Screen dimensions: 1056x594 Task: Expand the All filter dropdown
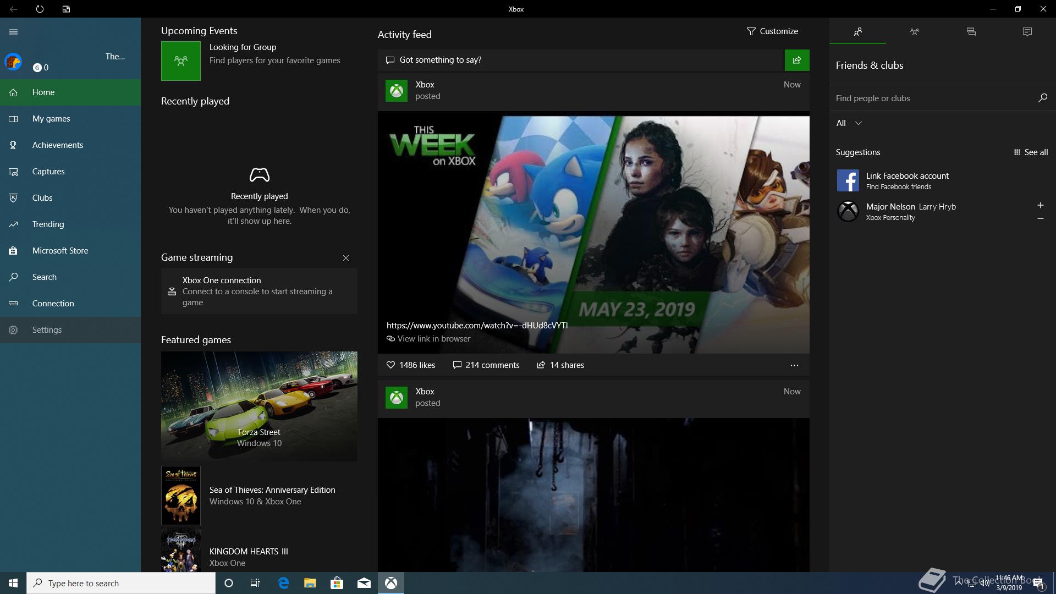pyautogui.click(x=849, y=123)
